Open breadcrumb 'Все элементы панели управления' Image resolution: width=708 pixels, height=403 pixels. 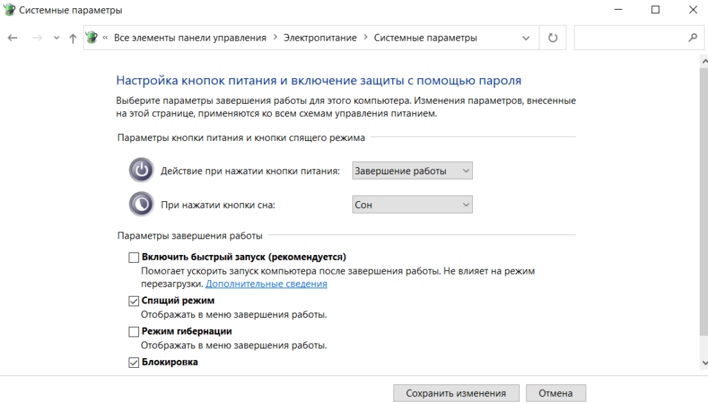click(x=190, y=38)
